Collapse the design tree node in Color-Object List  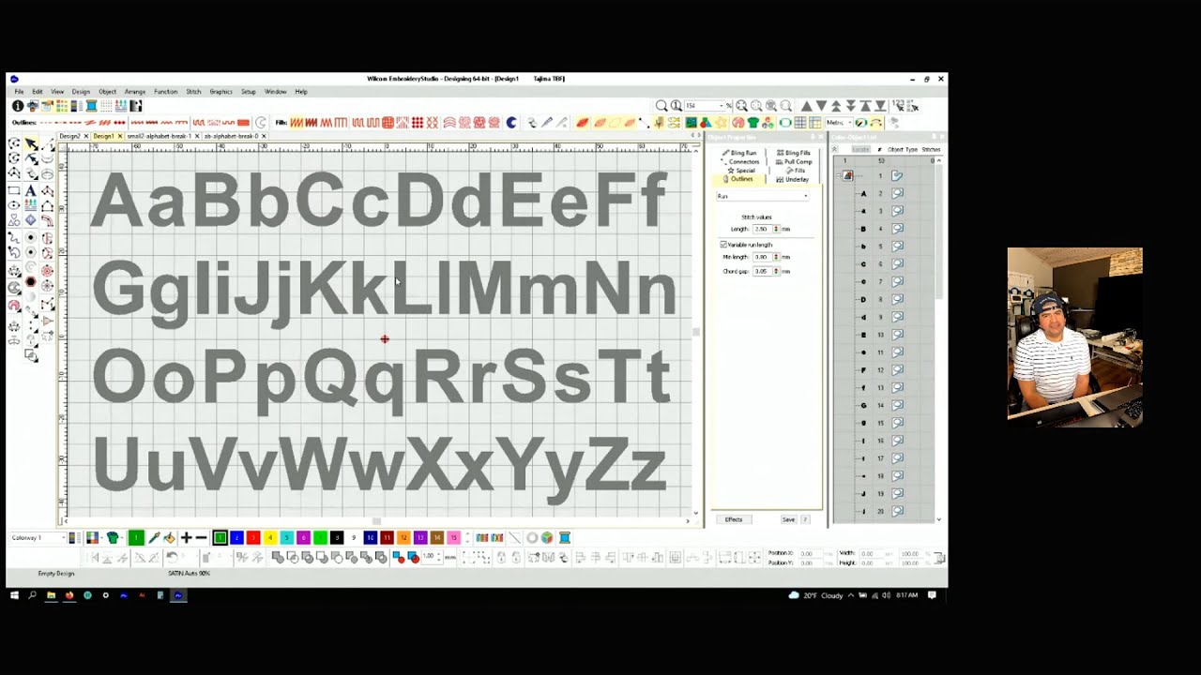click(836, 175)
